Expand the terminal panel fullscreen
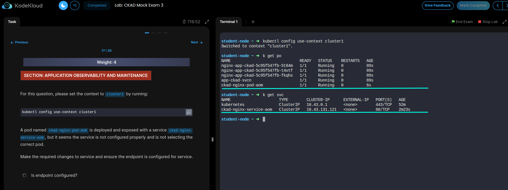Screen dimensions: 508x190 504,22
